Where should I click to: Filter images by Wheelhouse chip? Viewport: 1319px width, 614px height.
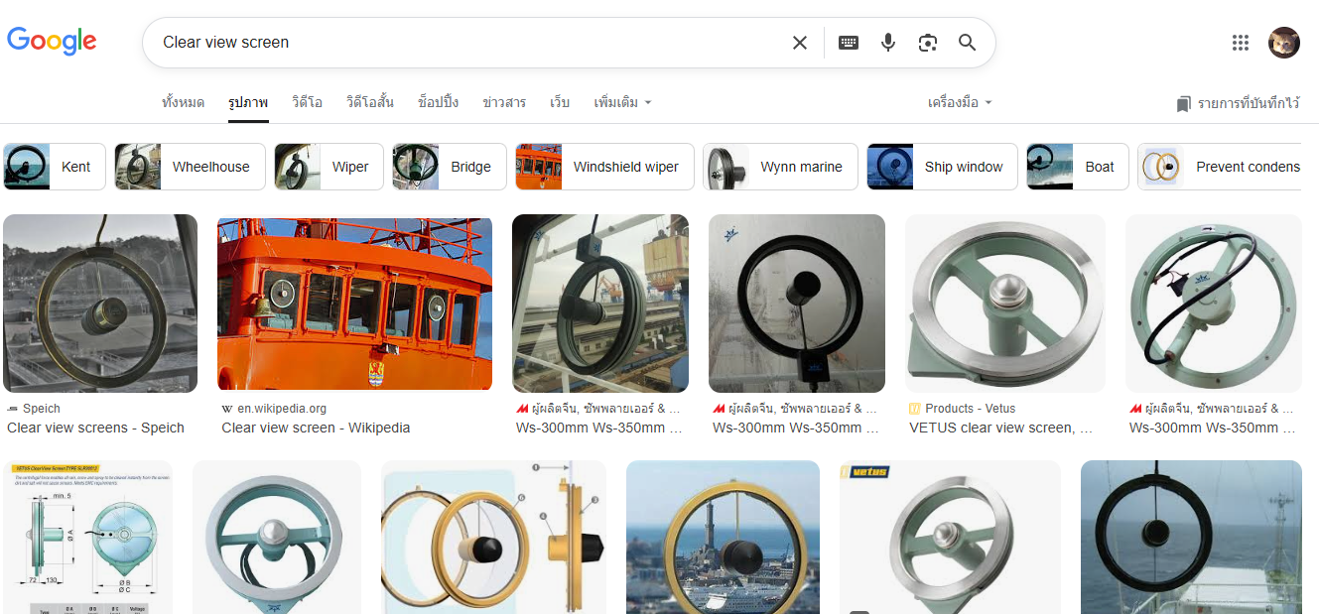click(190, 167)
